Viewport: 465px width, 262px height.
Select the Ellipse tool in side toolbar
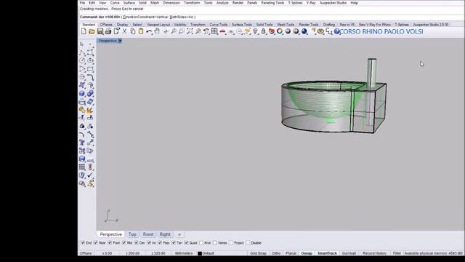(90, 60)
